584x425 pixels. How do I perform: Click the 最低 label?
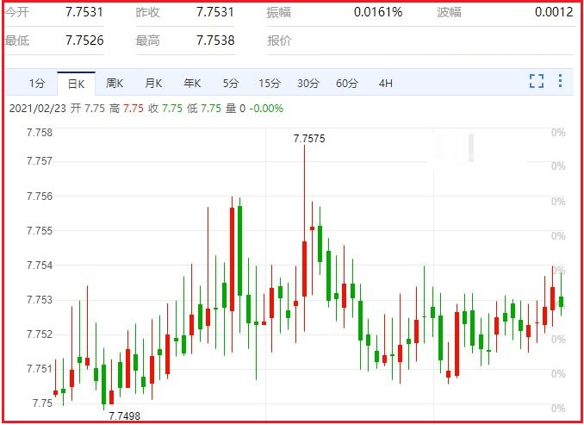(17, 41)
